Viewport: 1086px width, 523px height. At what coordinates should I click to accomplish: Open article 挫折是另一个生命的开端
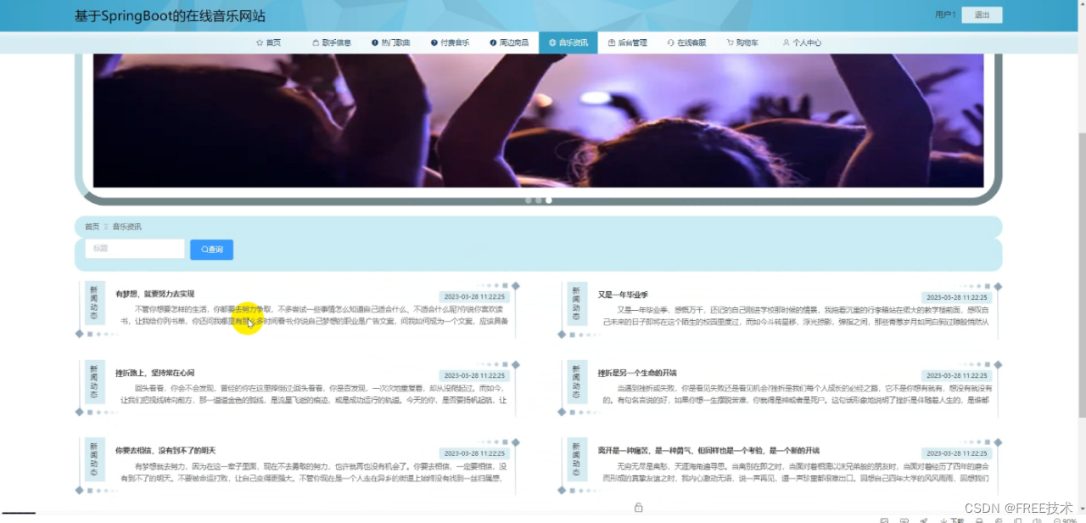tap(637, 373)
